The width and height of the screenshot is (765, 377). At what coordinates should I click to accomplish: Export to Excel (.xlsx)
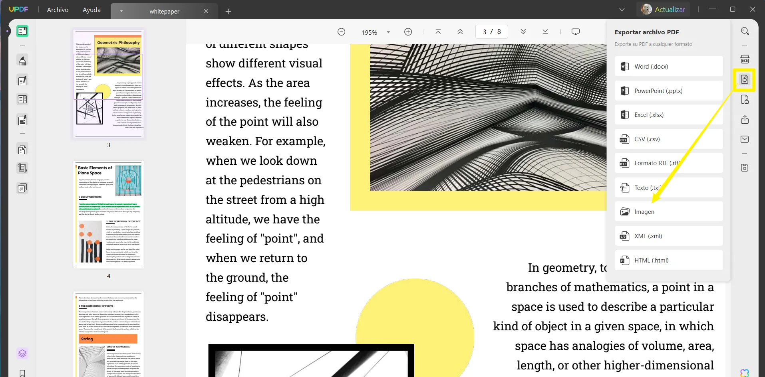pos(669,115)
